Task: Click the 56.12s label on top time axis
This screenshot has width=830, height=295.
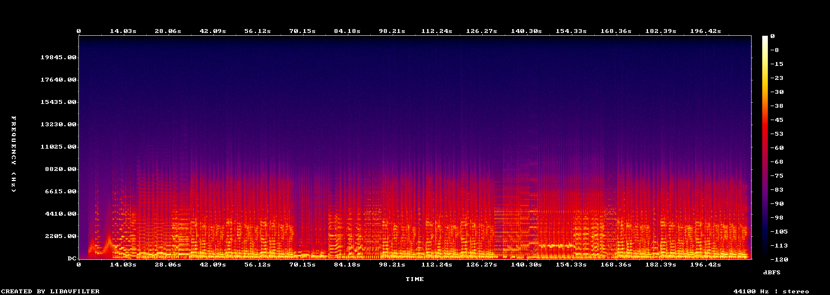Action: click(x=258, y=31)
